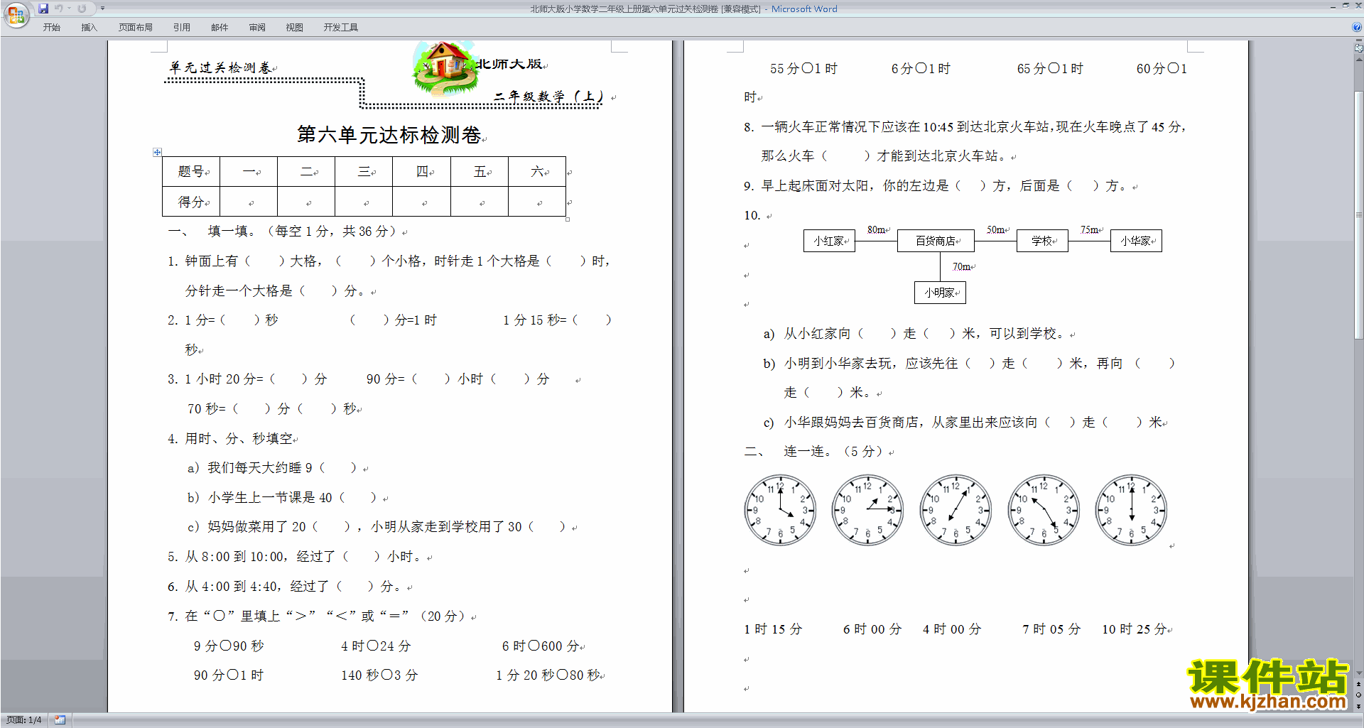Click the Next Page double-arrow button
This screenshot has width=1364, height=728.
pyautogui.click(x=1358, y=706)
